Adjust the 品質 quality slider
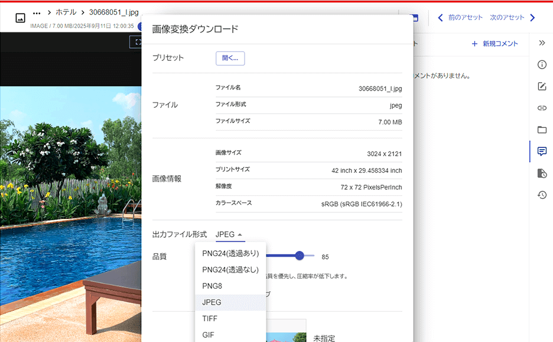This screenshot has height=342, width=553. (x=300, y=256)
